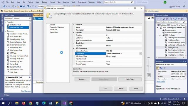
Task: Click the design canvas zoom slider handle
Action: 148,66
